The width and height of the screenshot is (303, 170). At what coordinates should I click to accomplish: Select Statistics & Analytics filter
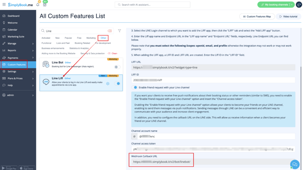point(79,49)
